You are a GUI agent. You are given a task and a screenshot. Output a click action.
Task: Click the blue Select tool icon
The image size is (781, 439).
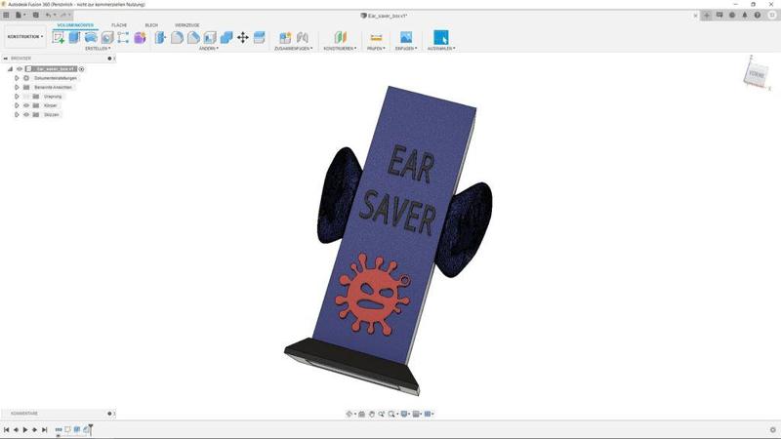(441, 37)
